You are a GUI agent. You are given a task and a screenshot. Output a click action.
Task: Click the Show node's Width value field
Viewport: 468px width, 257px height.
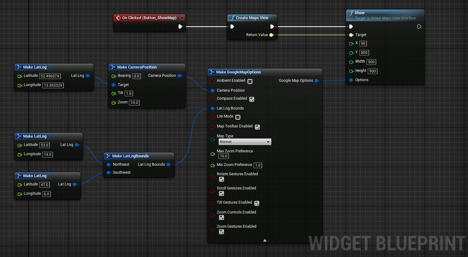pos(371,62)
